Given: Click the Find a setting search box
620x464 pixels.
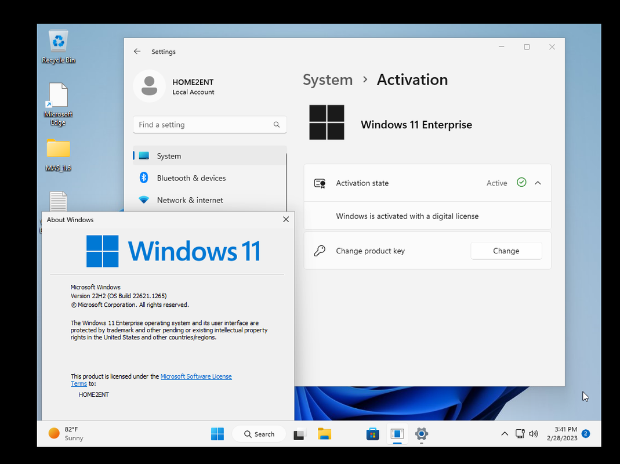Looking at the screenshot, I should (x=209, y=125).
